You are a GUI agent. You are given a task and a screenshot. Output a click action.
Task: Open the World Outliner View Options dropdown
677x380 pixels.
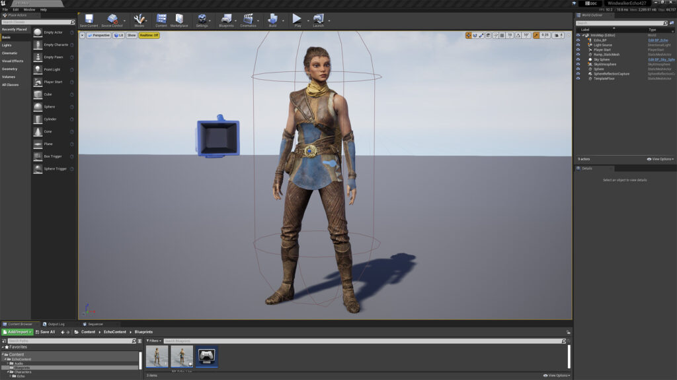pos(660,159)
